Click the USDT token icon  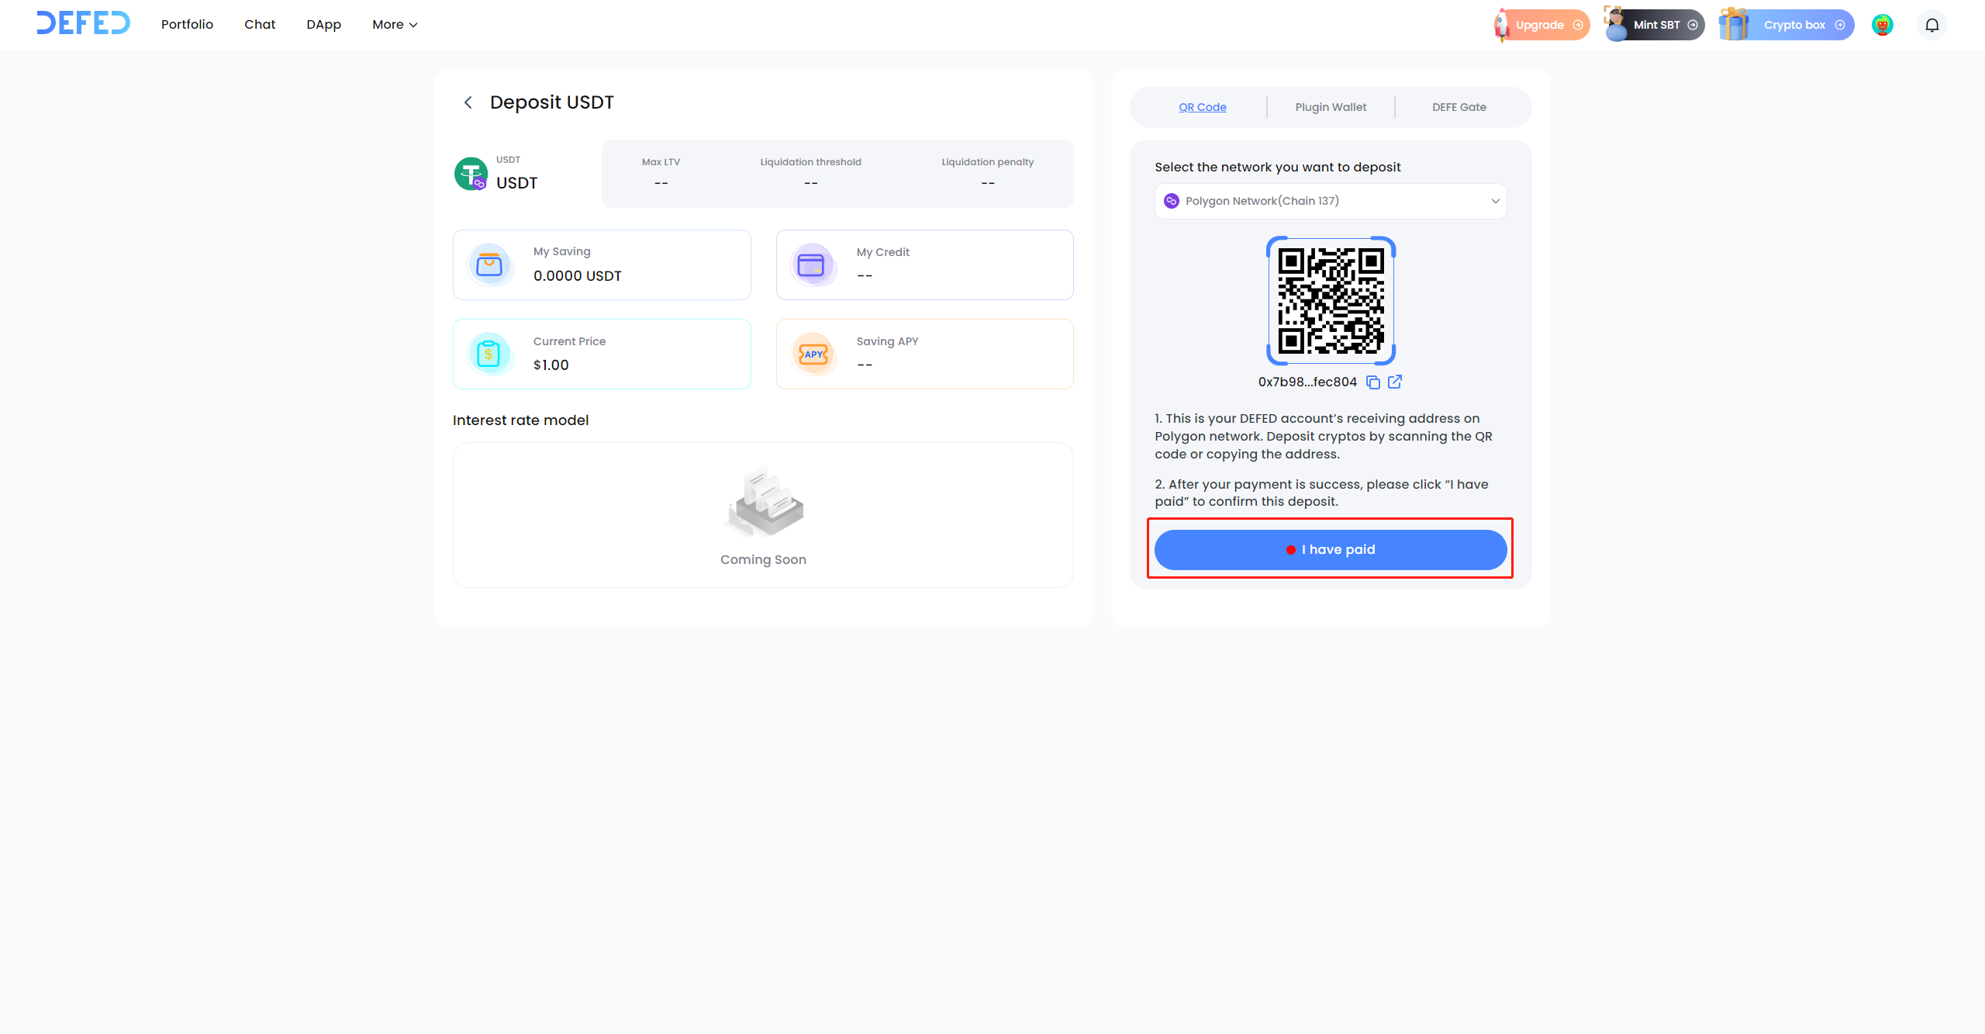471,174
